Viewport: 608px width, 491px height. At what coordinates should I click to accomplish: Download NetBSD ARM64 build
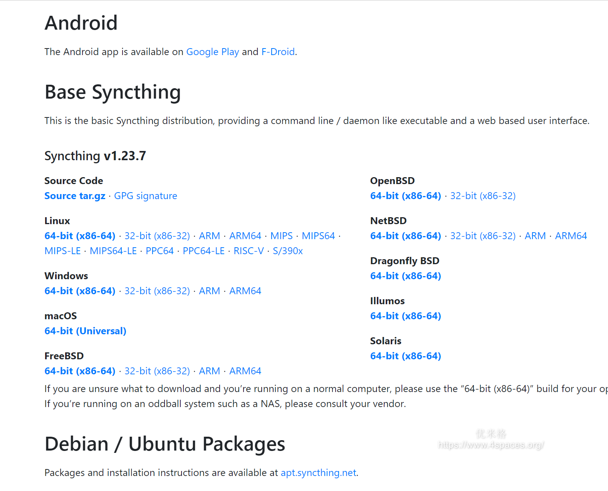pos(571,236)
